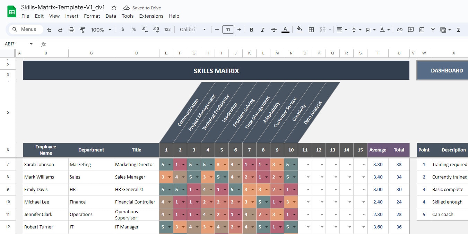The height and width of the screenshot is (234, 468).
Task: Apply currency format with dollar icon
Action: click(123, 30)
